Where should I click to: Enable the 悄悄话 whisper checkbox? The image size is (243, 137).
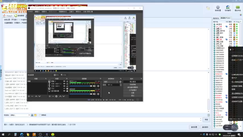coord(40,115)
